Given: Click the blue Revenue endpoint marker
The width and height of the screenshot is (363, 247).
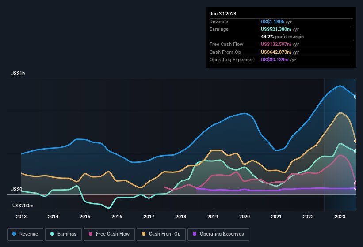Looking at the screenshot, I should pos(355,97).
